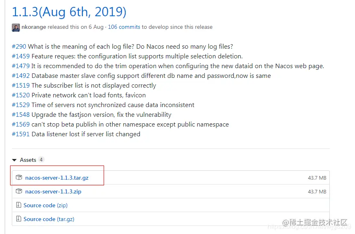Open issue #1548 fastjson upgrade link
The height and width of the screenshot is (234, 355).
pyautogui.click(x=20, y=115)
